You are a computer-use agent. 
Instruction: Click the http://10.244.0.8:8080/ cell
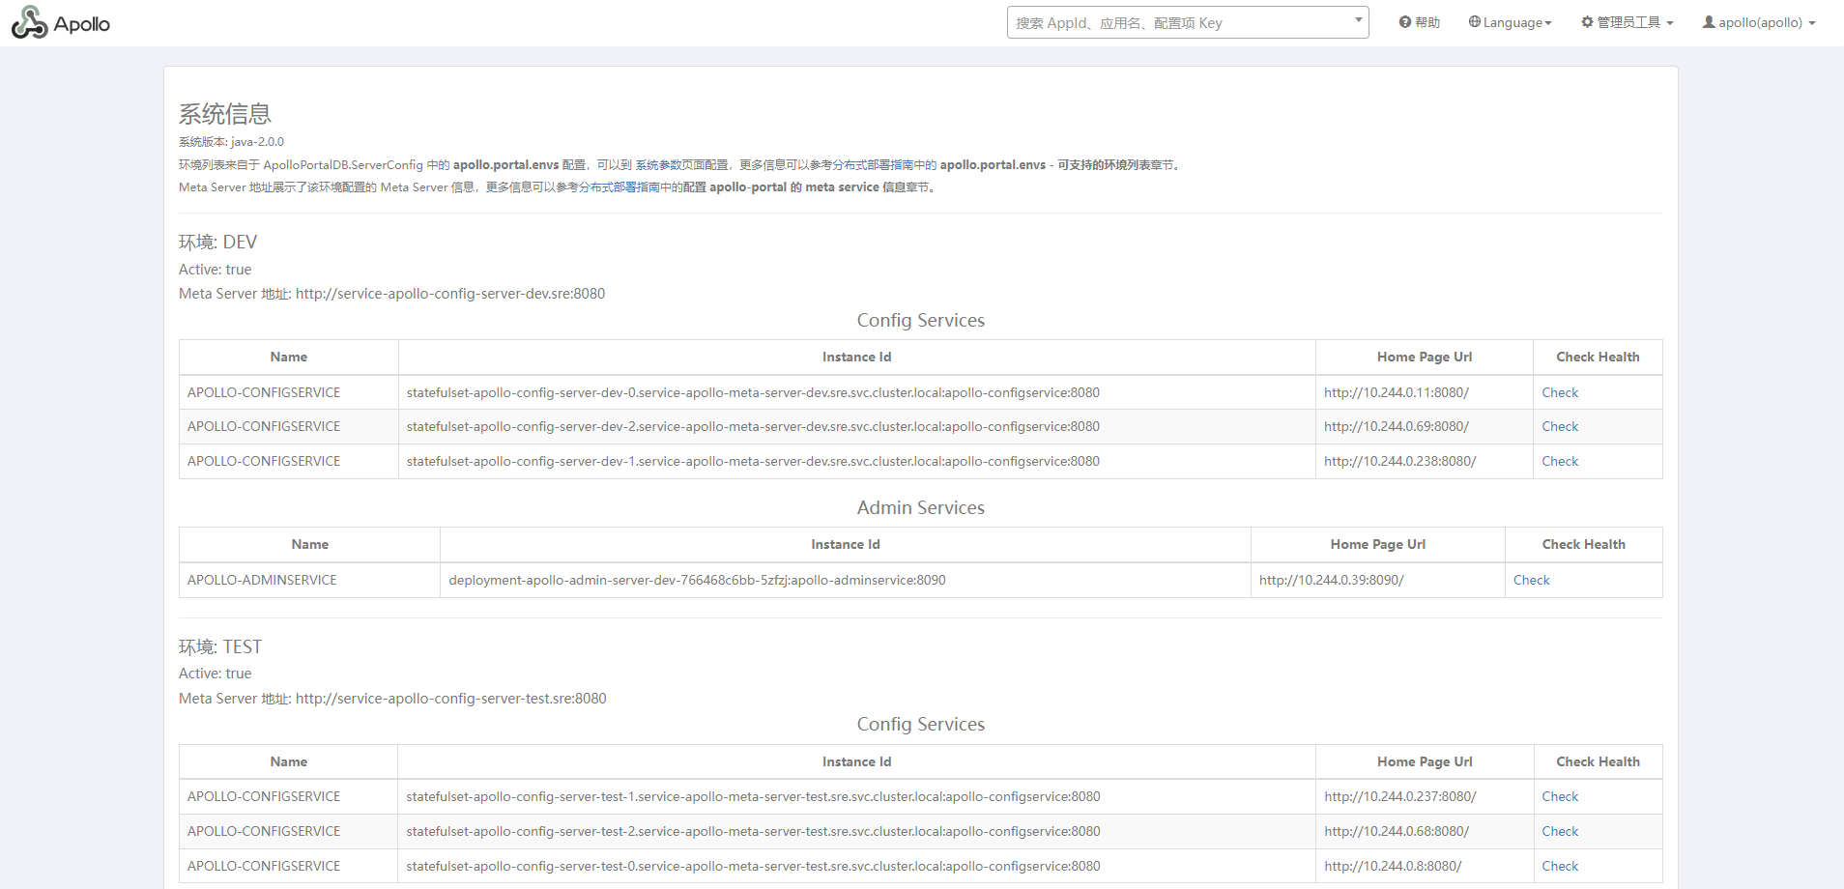[1425, 866]
